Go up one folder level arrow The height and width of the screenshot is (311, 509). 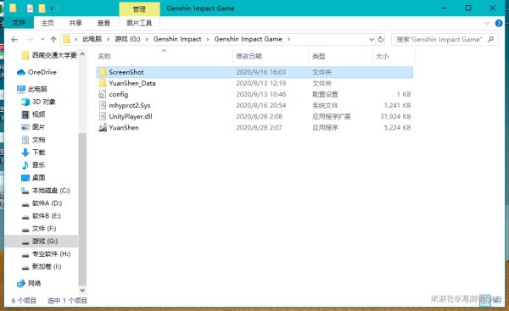[x=53, y=40]
